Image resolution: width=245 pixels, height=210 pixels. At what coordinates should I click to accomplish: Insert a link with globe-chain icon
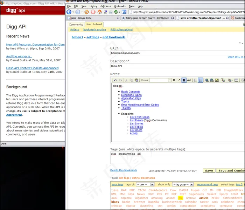207,80
